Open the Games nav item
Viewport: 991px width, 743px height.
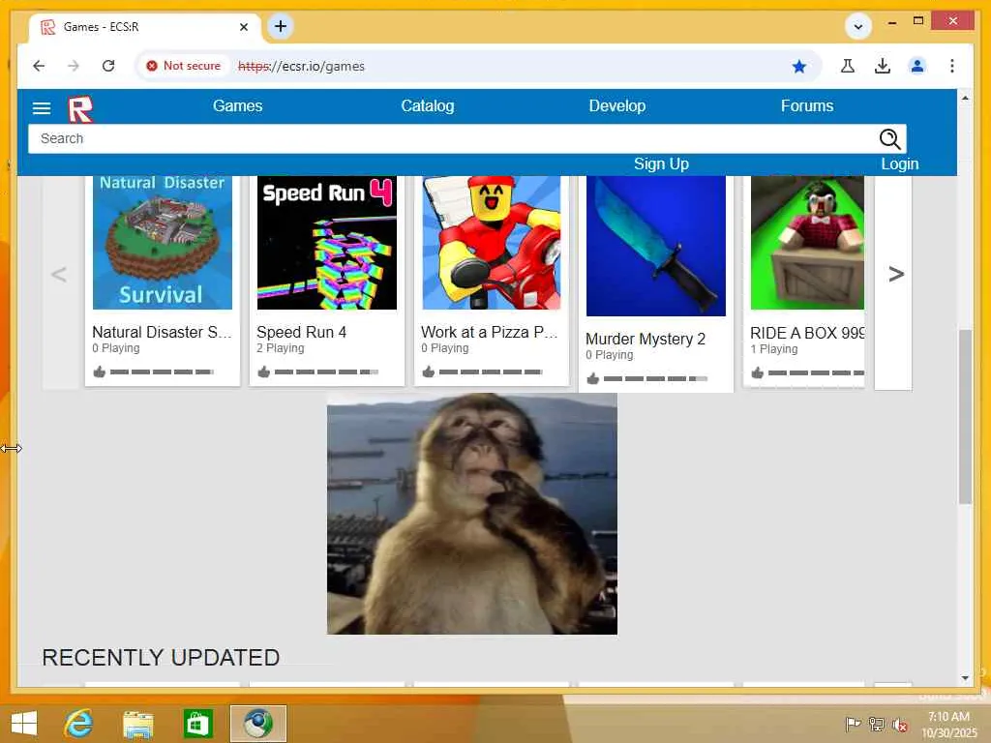(238, 106)
